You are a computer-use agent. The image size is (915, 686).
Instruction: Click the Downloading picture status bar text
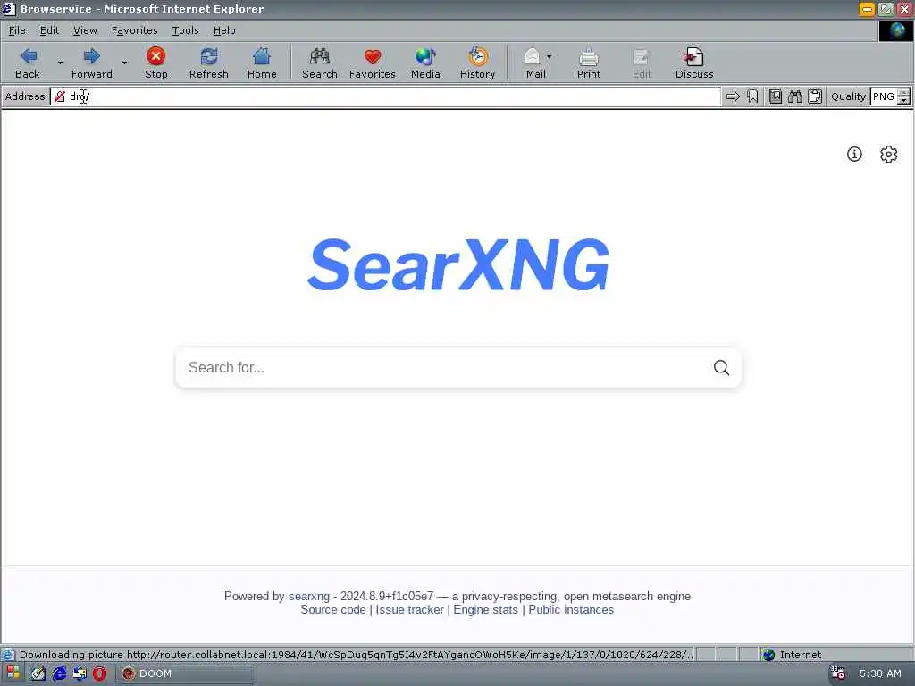coord(356,655)
